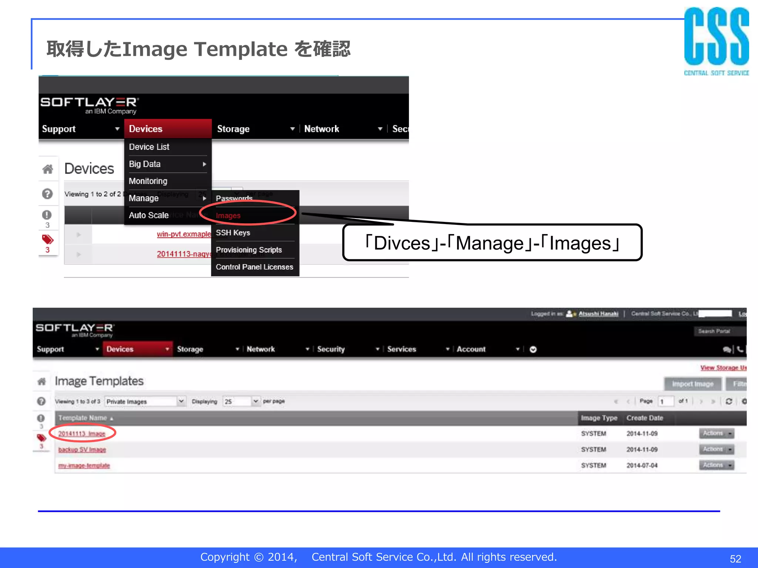Click the red tag icon in Image Templates sidebar

[41, 438]
